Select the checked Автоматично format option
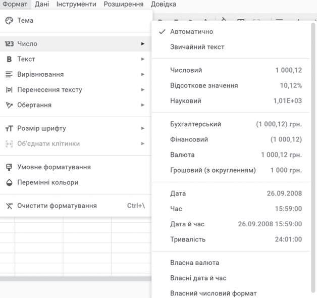The image size is (317, 298). pos(231,31)
